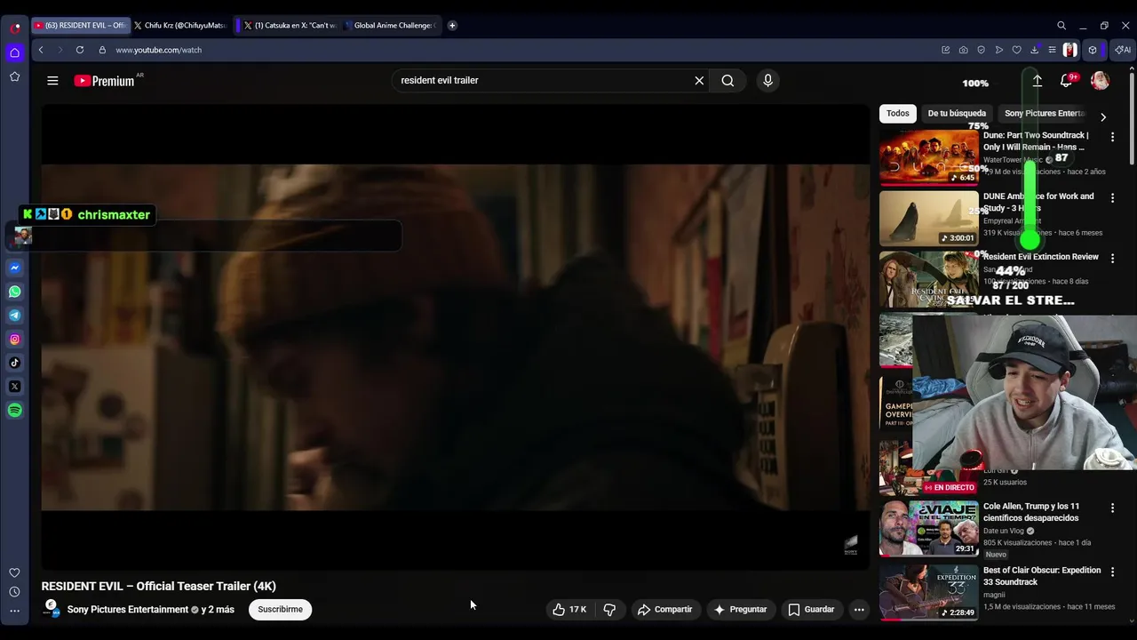Open options for Dune Part Two Soundtrack
Screen dimensions: 1137x640
pyautogui.click(x=1112, y=137)
